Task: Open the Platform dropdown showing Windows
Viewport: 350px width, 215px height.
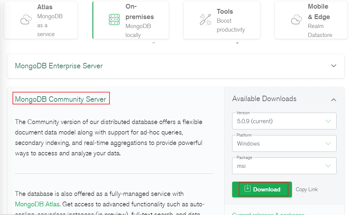Action: pos(284,143)
